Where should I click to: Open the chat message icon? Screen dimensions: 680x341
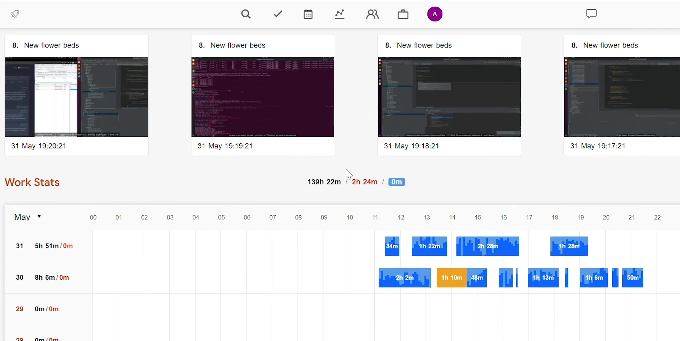pyautogui.click(x=591, y=14)
